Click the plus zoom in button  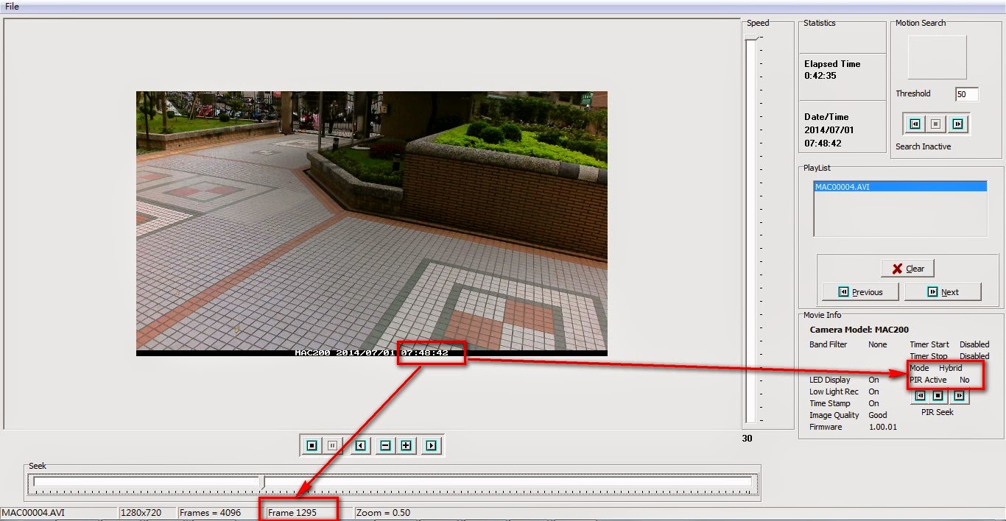406,445
